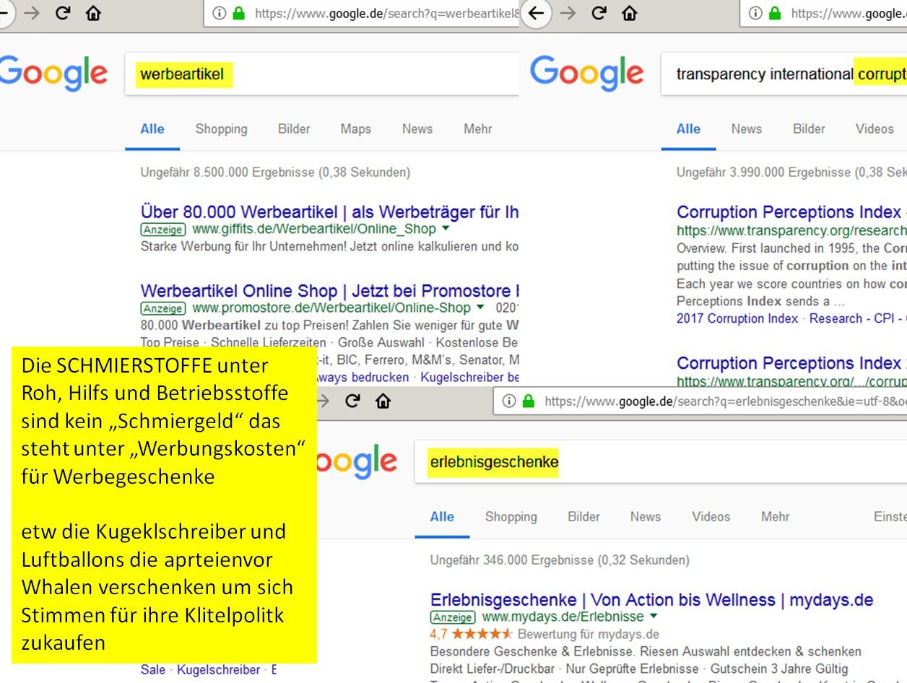This screenshot has height=683, width=907.
Task: Focus the 'erlebnisgeschenke' Google search field
Action: (x=661, y=462)
